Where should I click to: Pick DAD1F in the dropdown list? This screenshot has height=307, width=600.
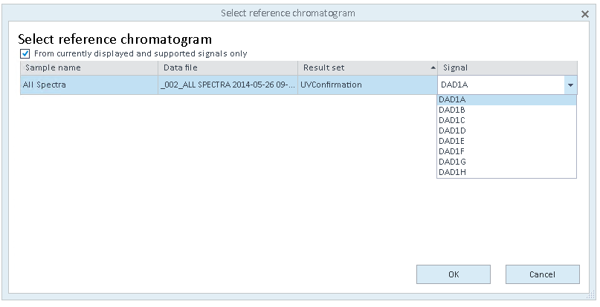pos(506,151)
